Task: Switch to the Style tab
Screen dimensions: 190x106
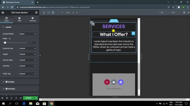Action: pos(20,19)
